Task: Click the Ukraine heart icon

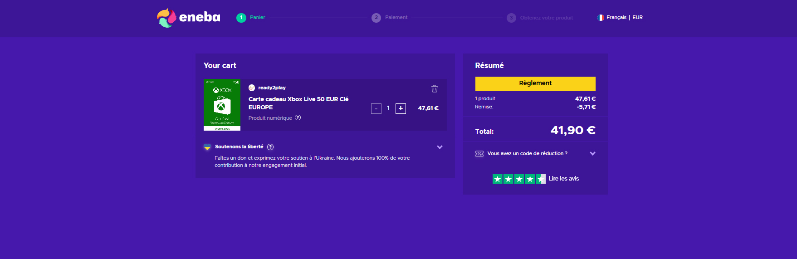Action: (x=207, y=147)
